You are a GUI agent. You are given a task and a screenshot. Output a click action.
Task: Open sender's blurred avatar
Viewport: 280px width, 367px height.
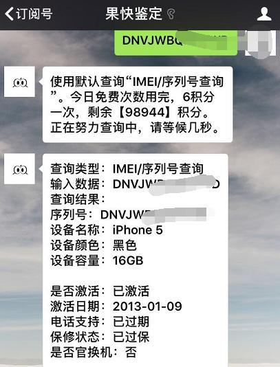260,43
